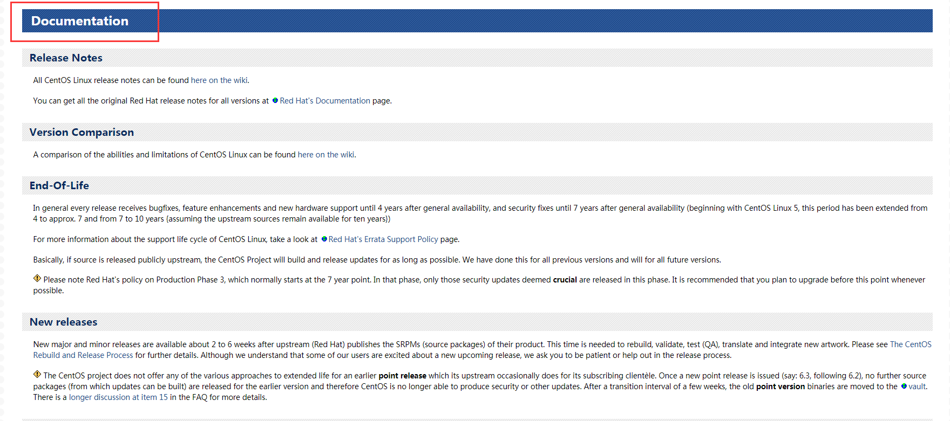Click the Documentation page title
Image resolution: width=950 pixels, height=421 pixels.
click(80, 21)
